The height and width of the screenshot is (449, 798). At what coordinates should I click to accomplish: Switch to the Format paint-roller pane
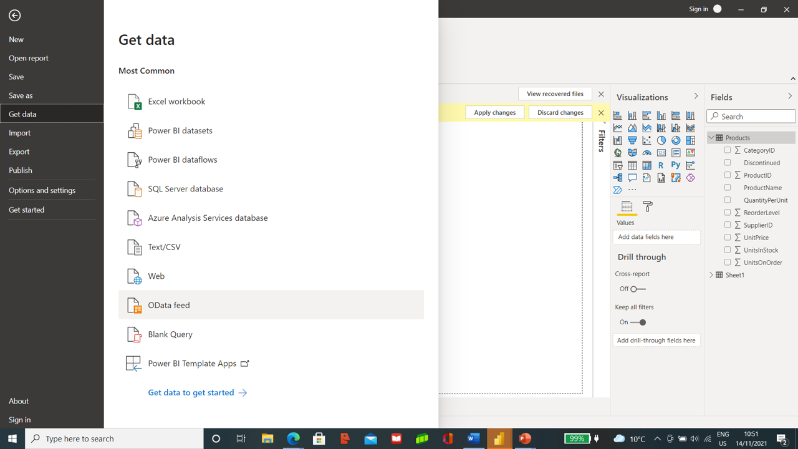point(648,206)
